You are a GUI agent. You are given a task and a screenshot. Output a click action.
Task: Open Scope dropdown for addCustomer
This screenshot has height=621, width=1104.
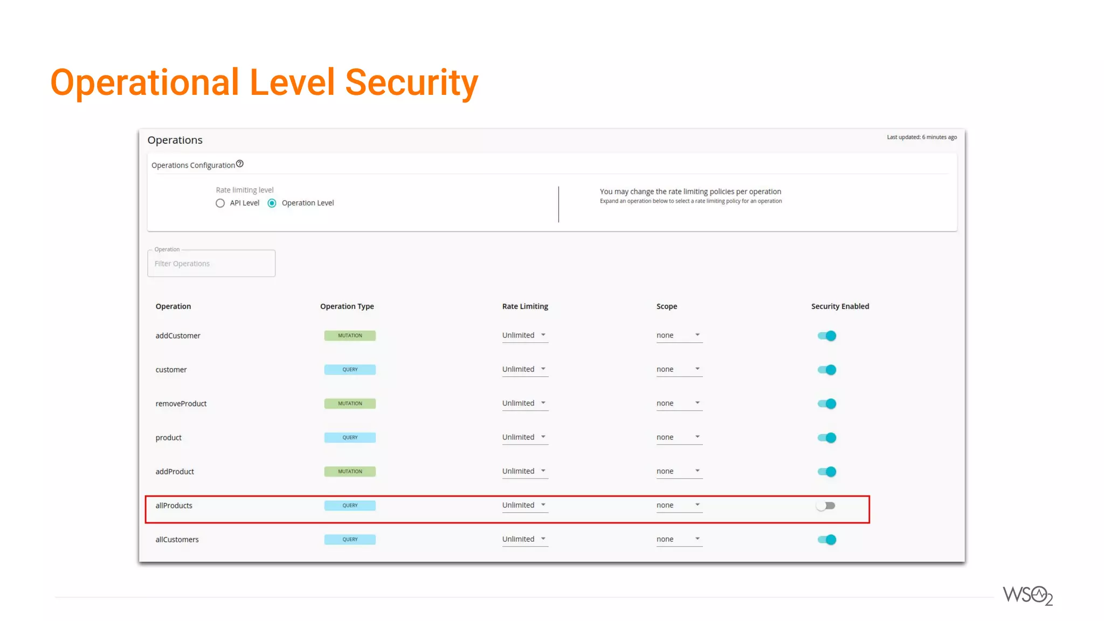(679, 335)
